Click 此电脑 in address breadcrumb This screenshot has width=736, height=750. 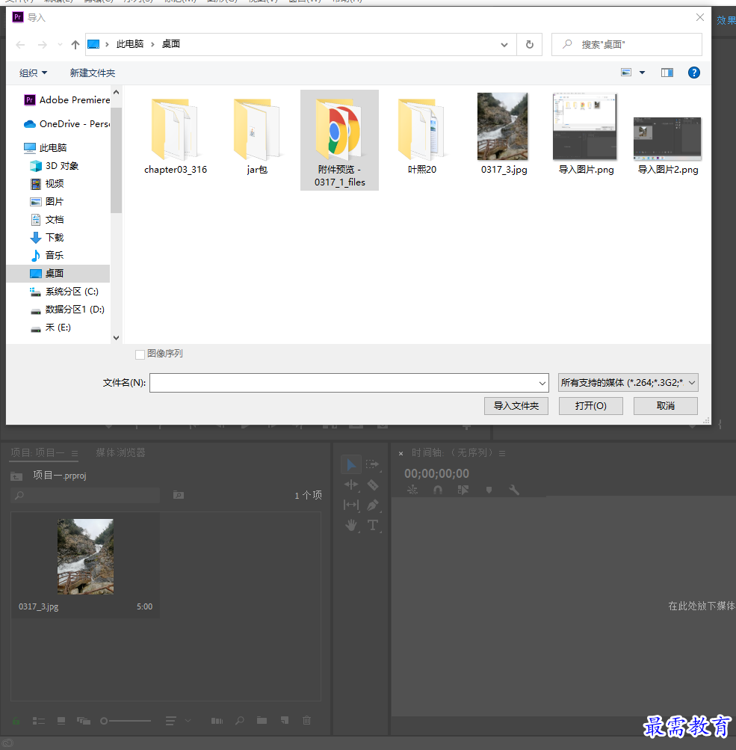tap(129, 44)
